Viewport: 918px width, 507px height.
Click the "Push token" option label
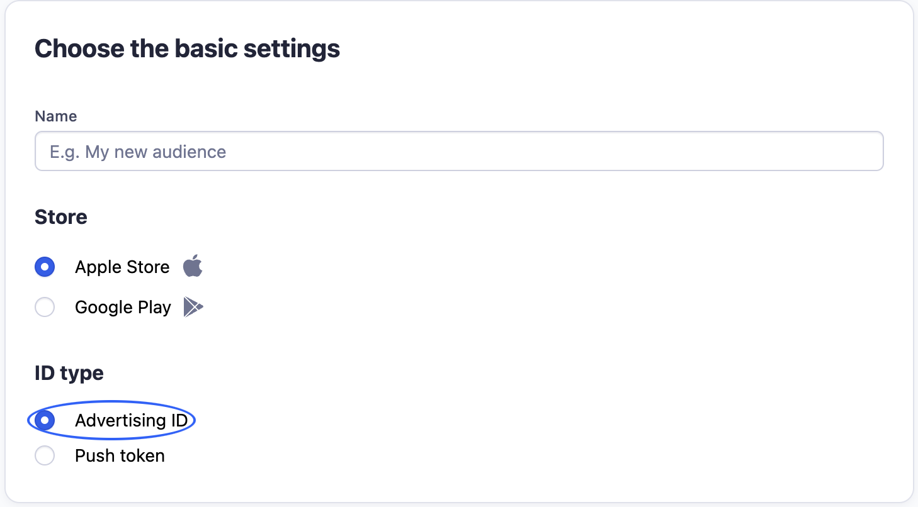click(x=120, y=455)
